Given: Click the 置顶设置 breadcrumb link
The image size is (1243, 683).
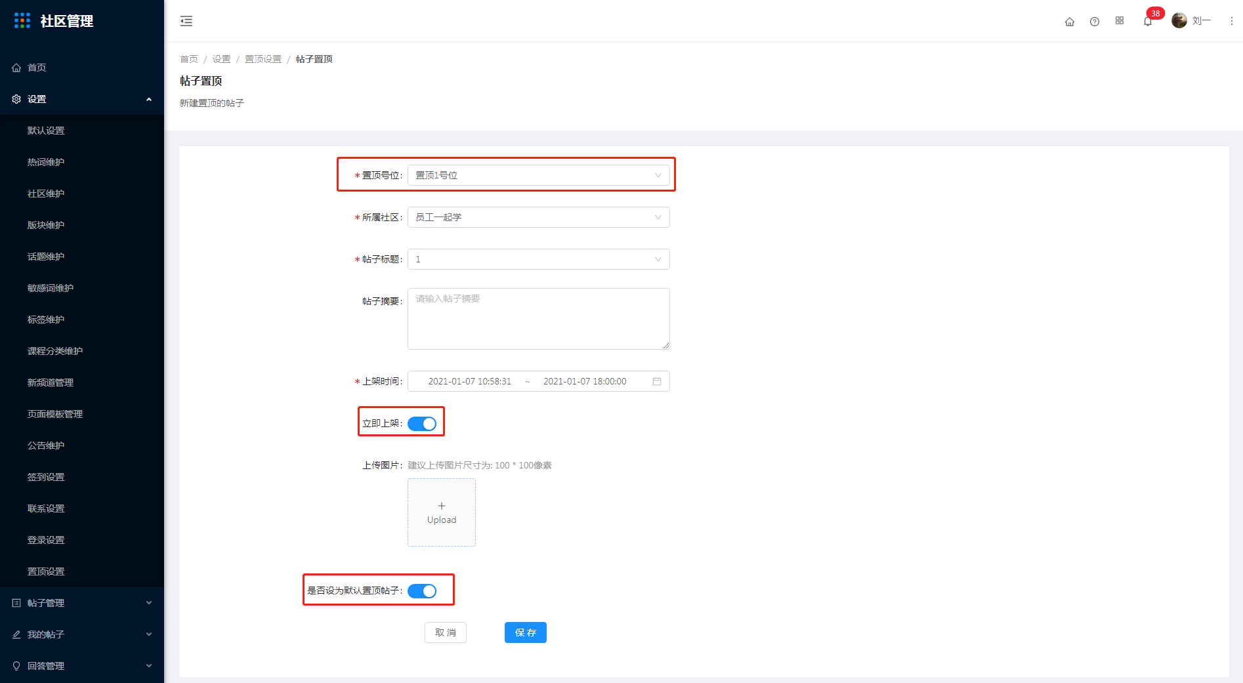Looking at the screenshot, I should (x=263, y=59).
